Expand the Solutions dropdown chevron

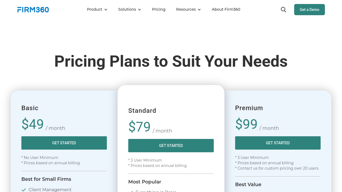[139, 10]
